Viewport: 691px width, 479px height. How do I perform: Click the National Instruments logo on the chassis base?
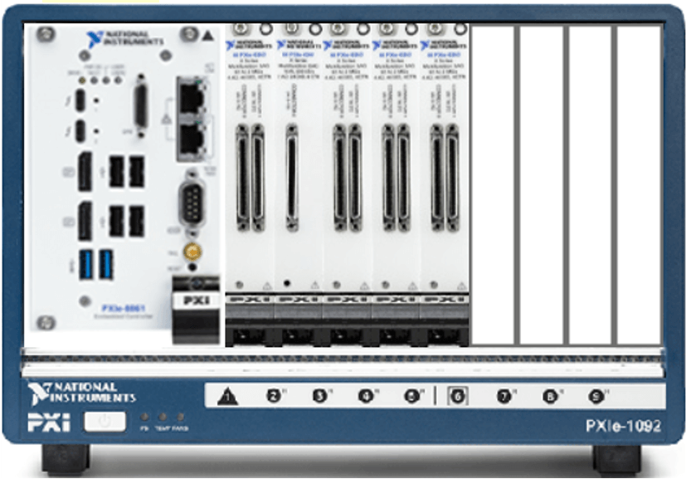(x=81, y=393)
